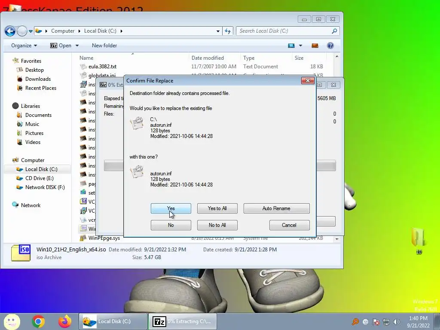Launch Firefox from taskbar
The image size is (440, 330).
click(x=65, y=321)
